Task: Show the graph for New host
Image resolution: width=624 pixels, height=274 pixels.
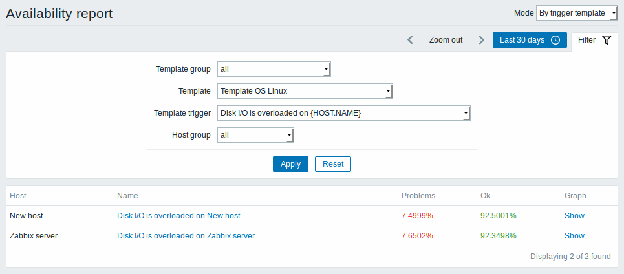Action: tap(574, 216)
